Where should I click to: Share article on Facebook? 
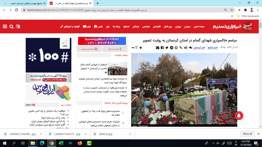click(x=162, y=48)
